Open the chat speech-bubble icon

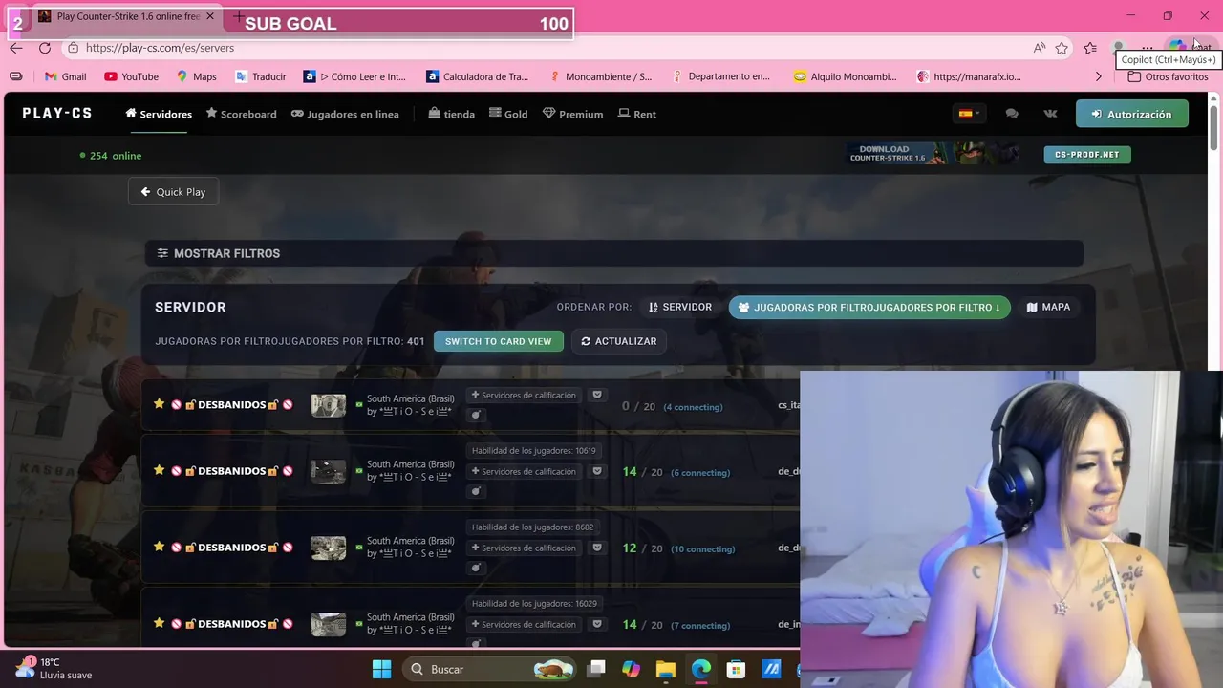click(x=1012, y=114)
